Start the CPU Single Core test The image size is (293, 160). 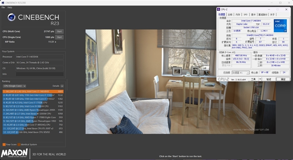(59, 37)
